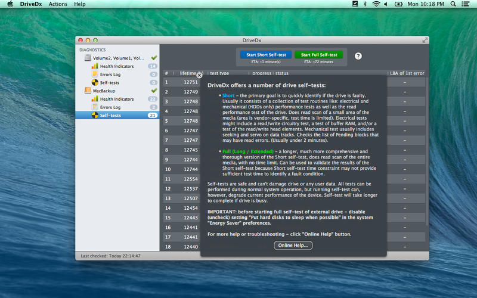
Task: Click the notes icon of MacBackup Errors Log
Action: click(95, 107)
